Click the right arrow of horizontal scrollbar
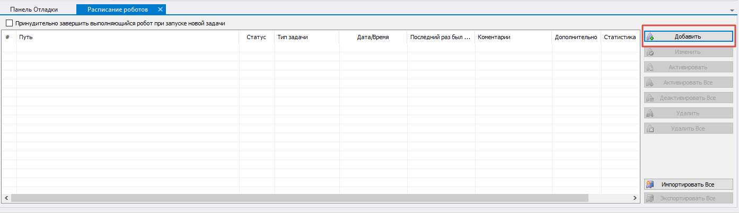 tap(635, 198)
